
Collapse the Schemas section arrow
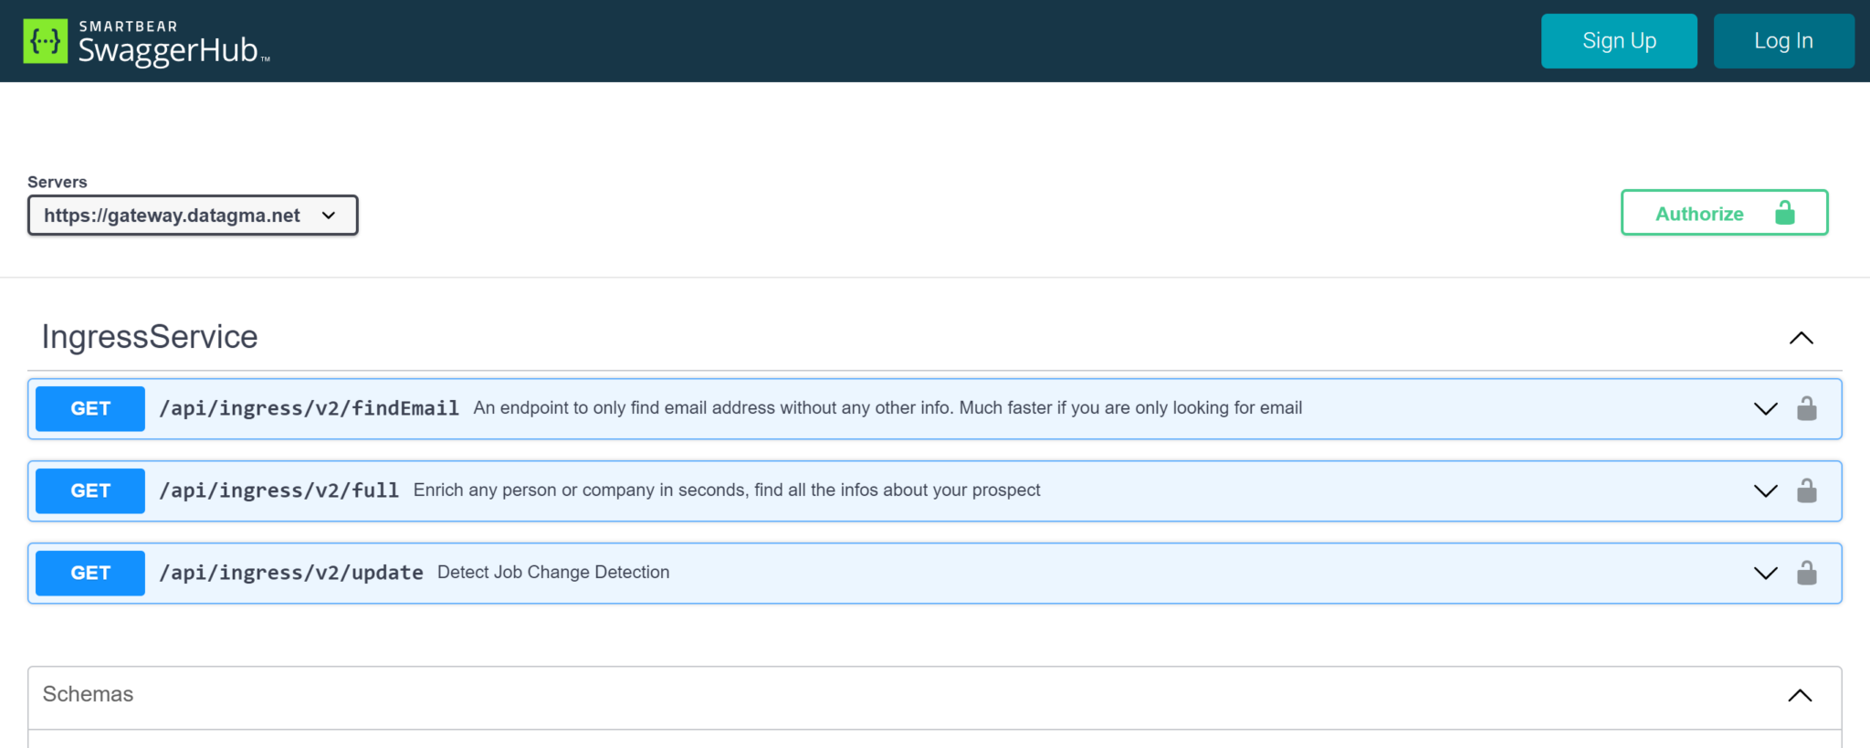tap(1800, 695)
